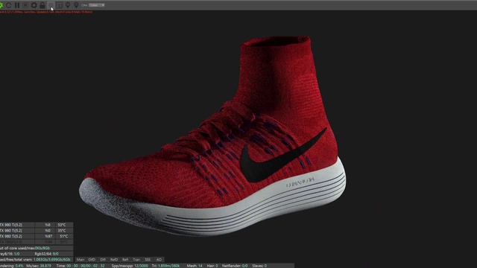
Task: Click the dimmed GPU row showing 50°C
Action: [37, 242]
